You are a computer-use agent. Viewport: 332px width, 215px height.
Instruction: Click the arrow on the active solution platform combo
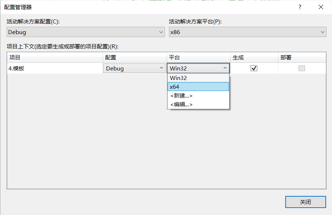click(322, 32)
